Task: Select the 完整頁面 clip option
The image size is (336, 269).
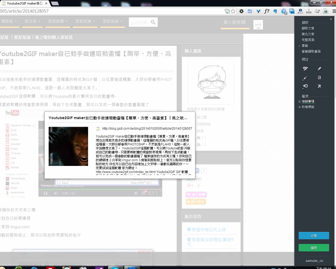Action: click(308, 40)
